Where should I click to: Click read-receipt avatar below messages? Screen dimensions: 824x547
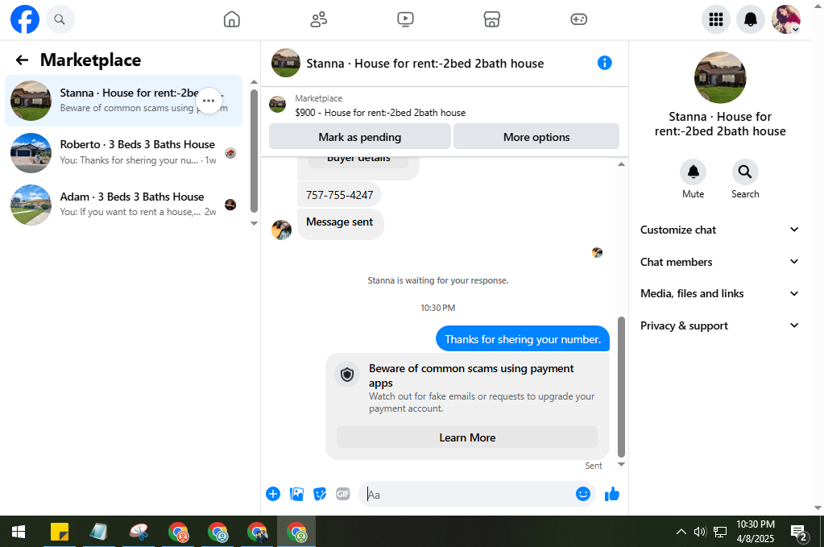tap(597, 253)
